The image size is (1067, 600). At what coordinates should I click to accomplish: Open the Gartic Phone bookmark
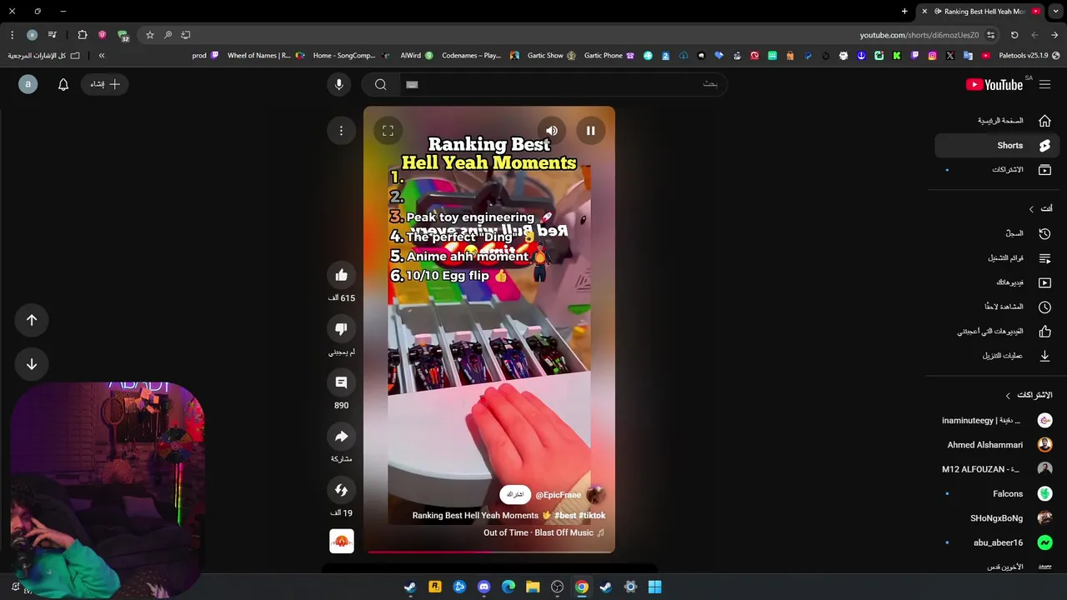609,56
